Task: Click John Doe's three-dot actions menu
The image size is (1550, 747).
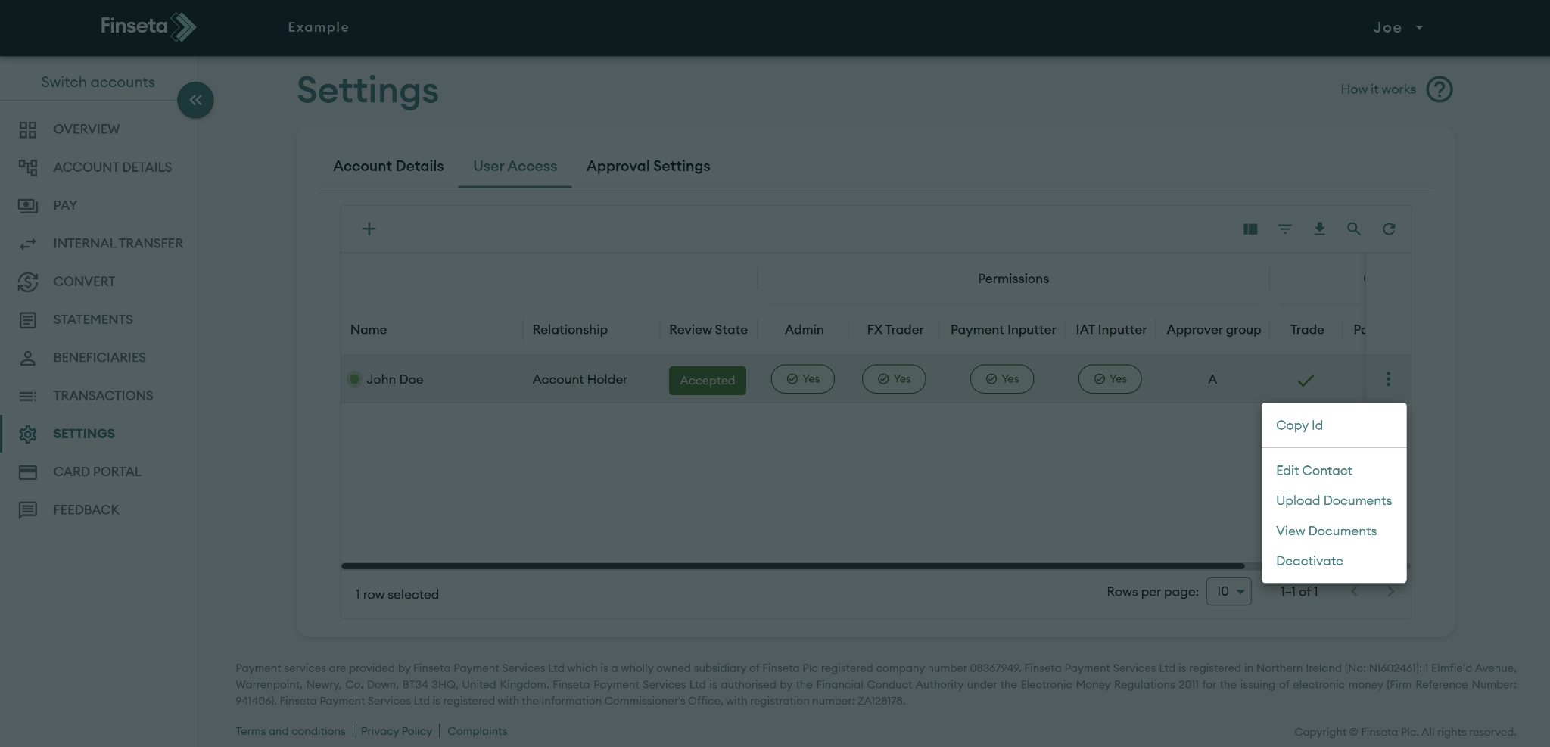Action: [1388, 379]
